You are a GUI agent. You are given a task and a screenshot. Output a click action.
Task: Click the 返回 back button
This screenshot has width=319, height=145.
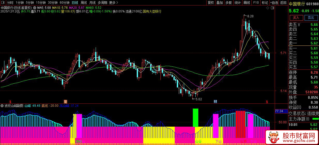tap(283, 3)
